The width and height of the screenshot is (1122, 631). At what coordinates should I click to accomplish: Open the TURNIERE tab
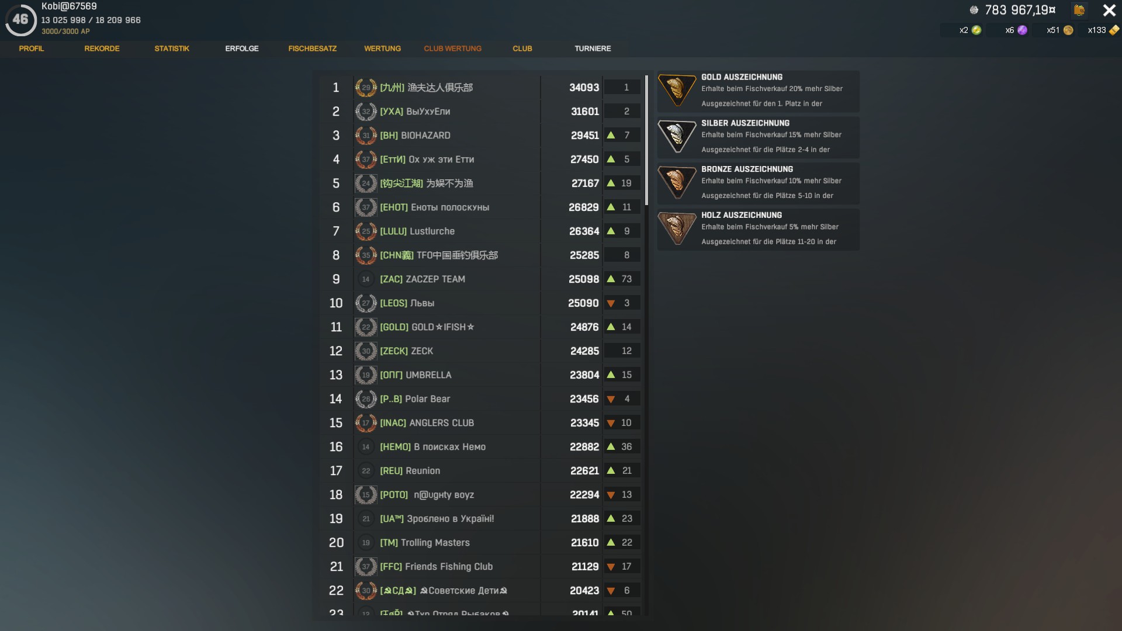click(x=593, y=48)
